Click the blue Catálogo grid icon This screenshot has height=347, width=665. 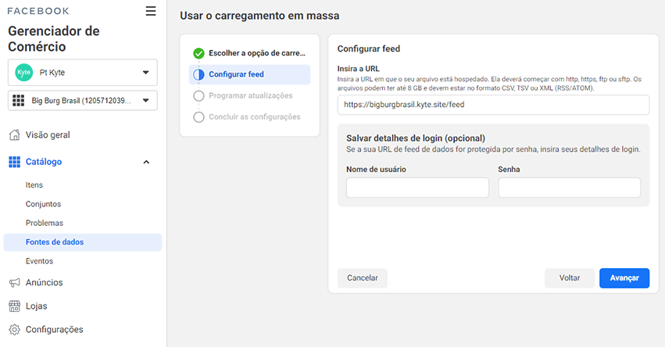[x=14, y=162]
